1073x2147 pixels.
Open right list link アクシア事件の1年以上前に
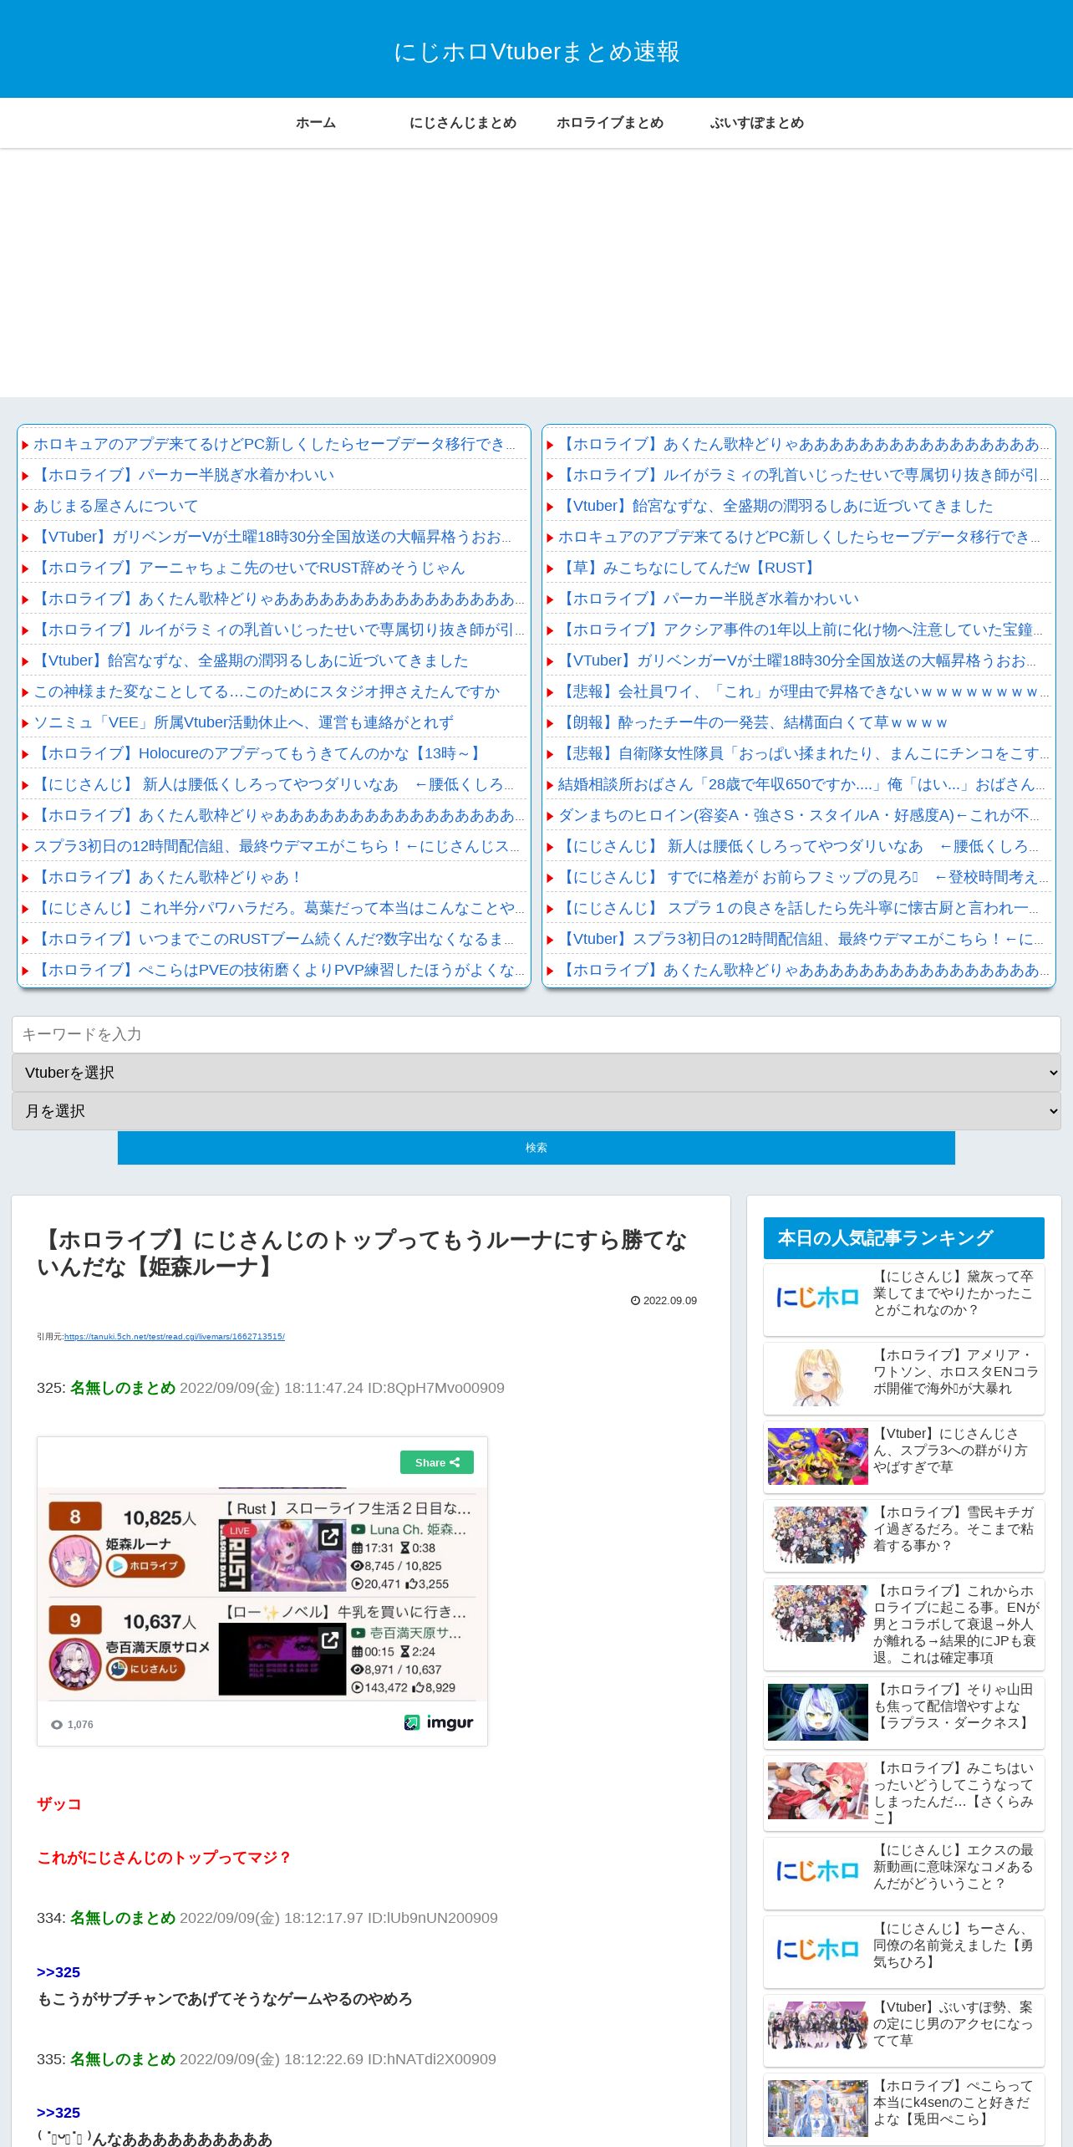tap(801, 630)
